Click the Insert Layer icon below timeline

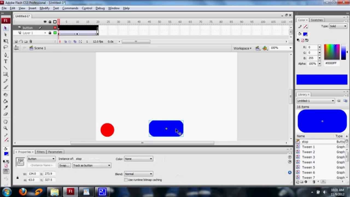click(16, 42)
